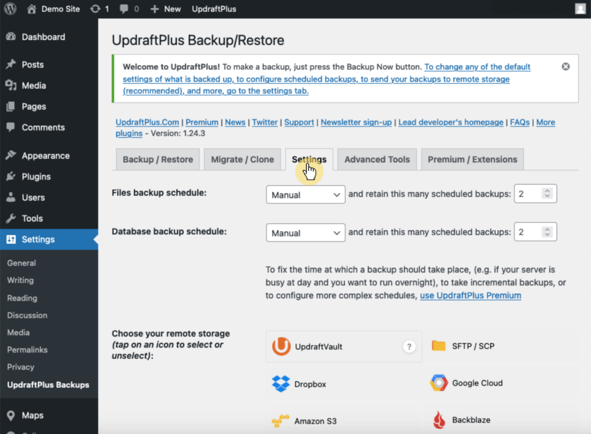Open the comments bubble icon in admin bar

tap(124, 9)
